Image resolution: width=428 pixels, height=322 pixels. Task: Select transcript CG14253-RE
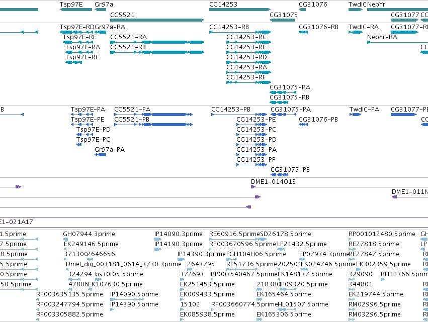click(x=248, y=52)
